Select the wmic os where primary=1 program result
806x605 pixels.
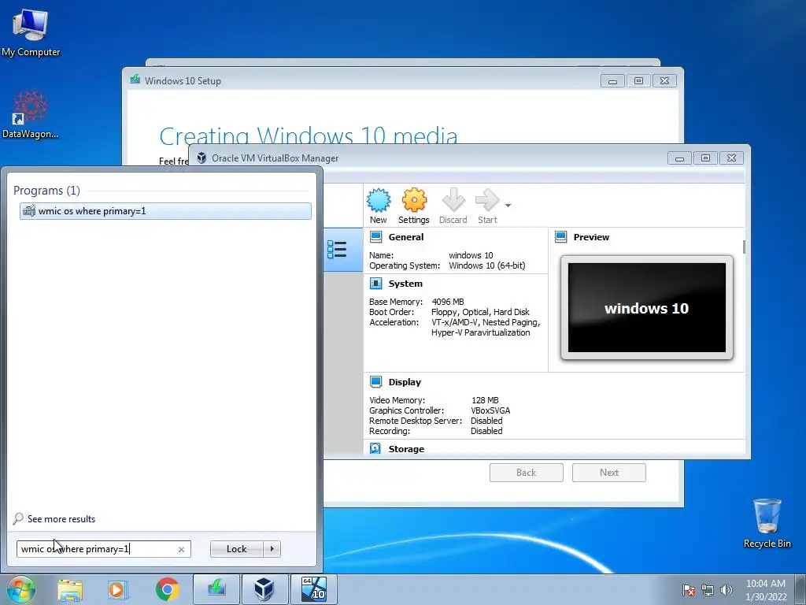[x=165, y=211]
